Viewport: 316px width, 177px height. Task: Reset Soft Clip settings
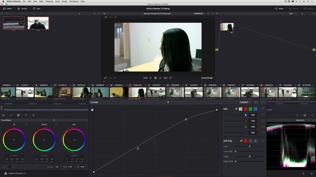click(263, 141)
